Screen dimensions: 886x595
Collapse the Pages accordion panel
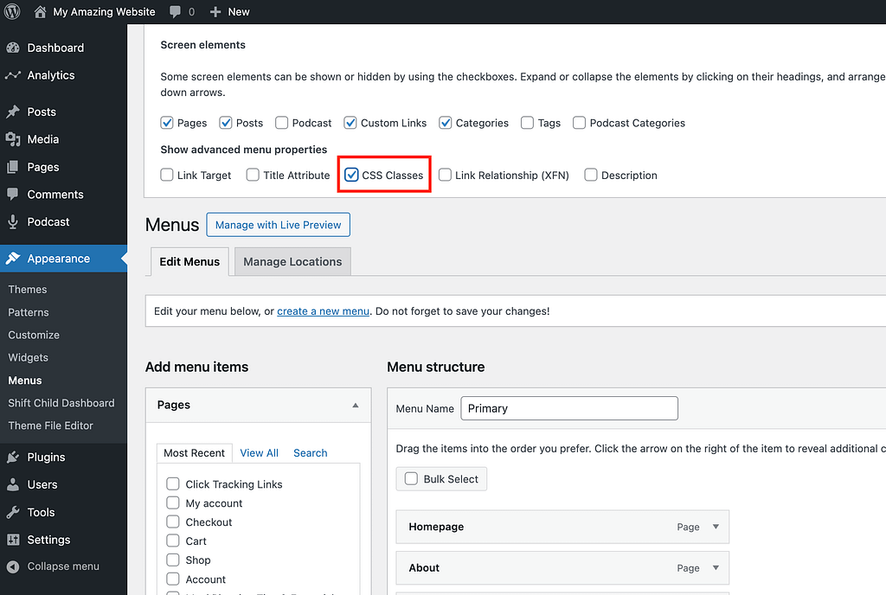[x=355, y=405]
